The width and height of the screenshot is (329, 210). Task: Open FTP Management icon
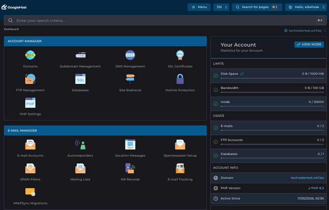[x=30, y=79]
